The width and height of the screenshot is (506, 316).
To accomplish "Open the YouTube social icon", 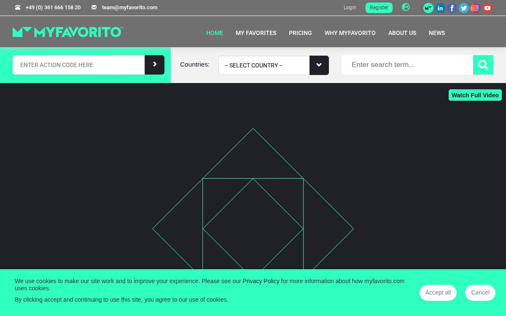I will 487,8.
